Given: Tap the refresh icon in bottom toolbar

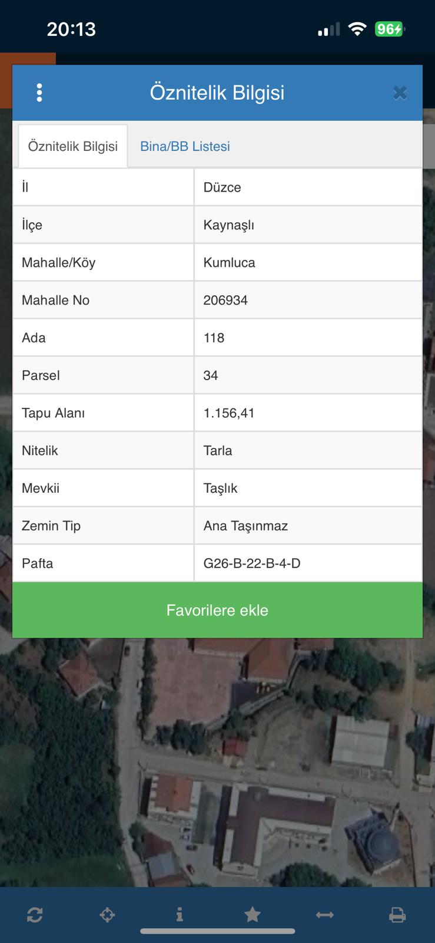Looking at the screenshot, I should (35, 915).
